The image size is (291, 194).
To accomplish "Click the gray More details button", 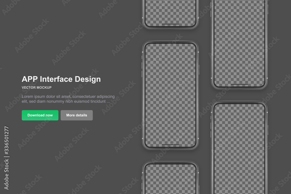I will coord(77,115).
